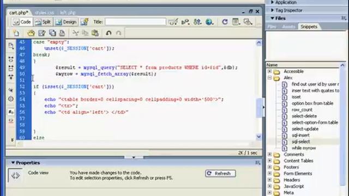Select the select-delete snippet

tap(304, 116)
